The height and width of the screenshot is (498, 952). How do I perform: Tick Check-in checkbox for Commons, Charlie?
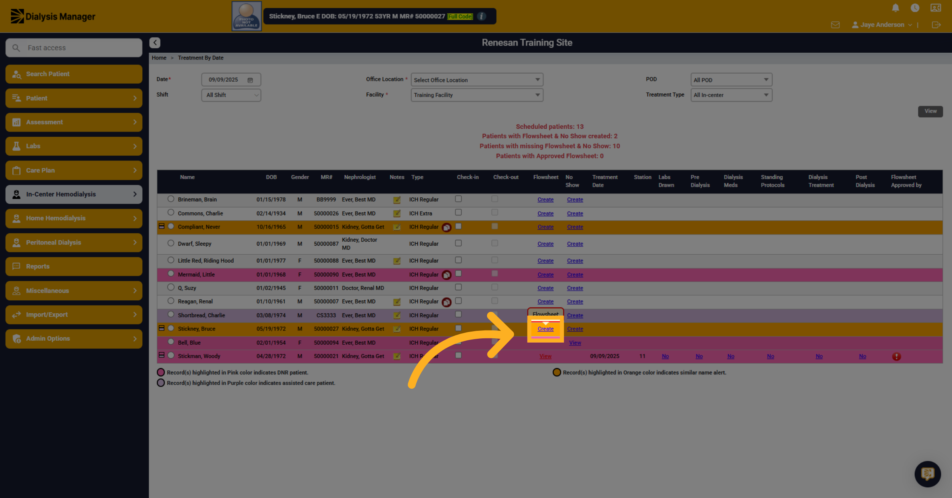pyautogui.click(x=458, y=212)
